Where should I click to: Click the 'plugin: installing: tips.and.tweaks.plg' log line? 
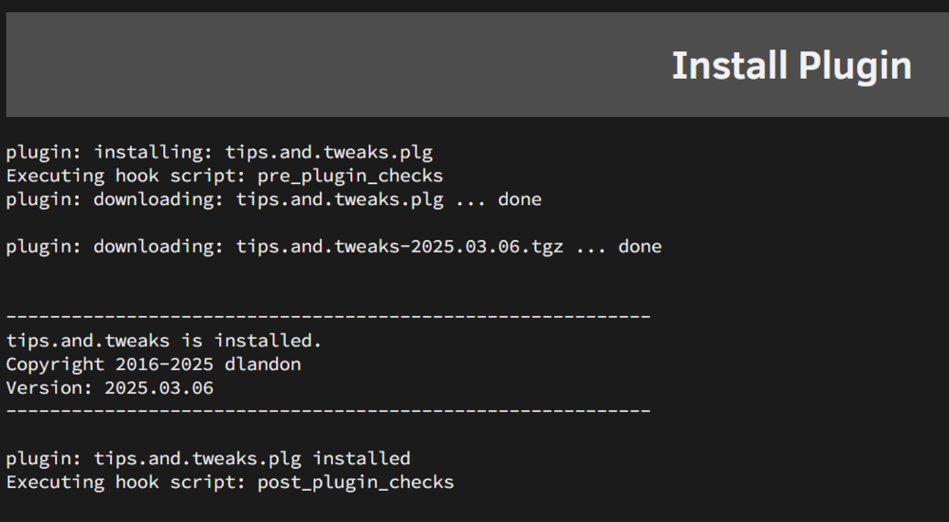(220, 152)
